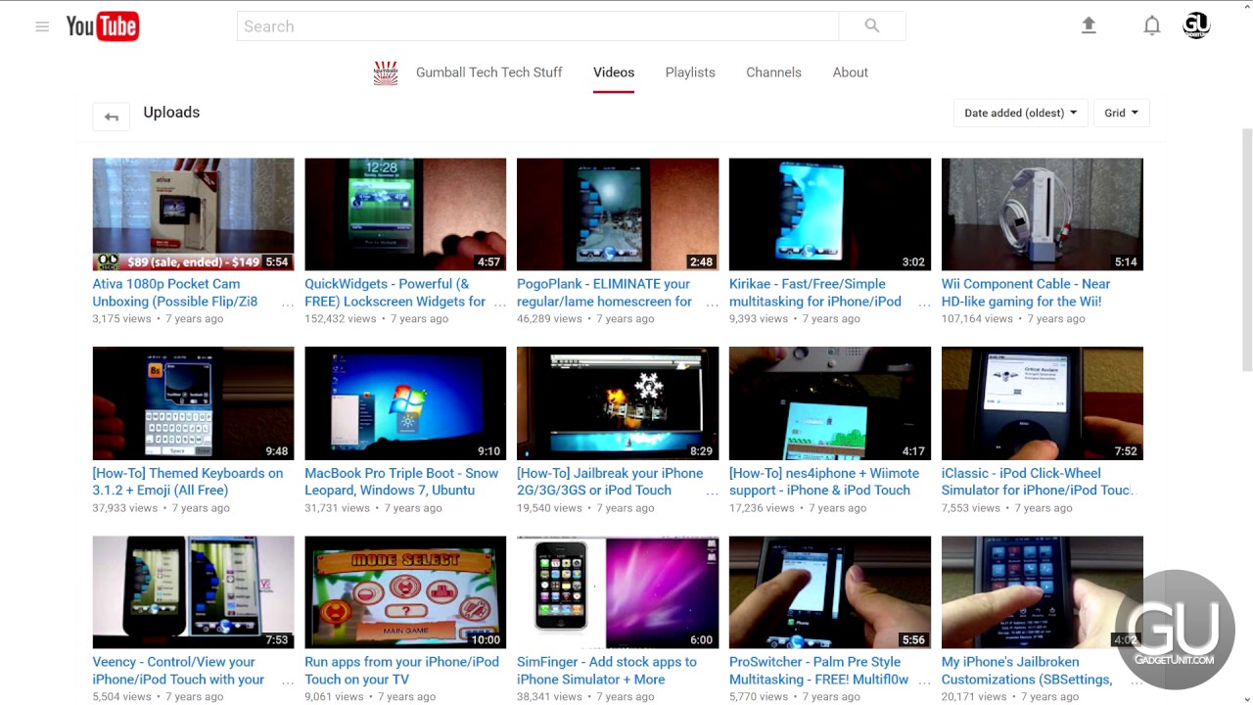Click the page vertical scrollbar

click(1247, 249)
